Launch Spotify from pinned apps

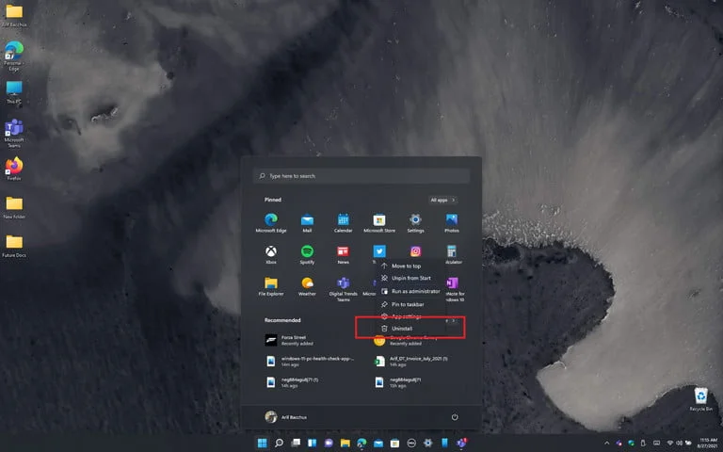pyautogui.click(x=307, y=254)
